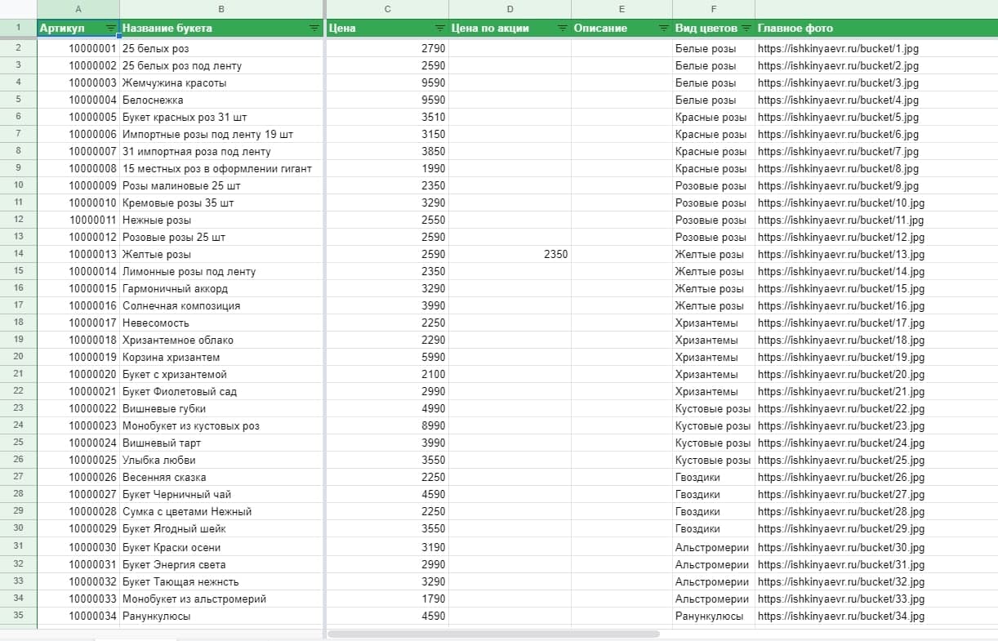998x641 pixels.
Task: Select cell 'Жемчужина красоты'
Action: [221, 83]
